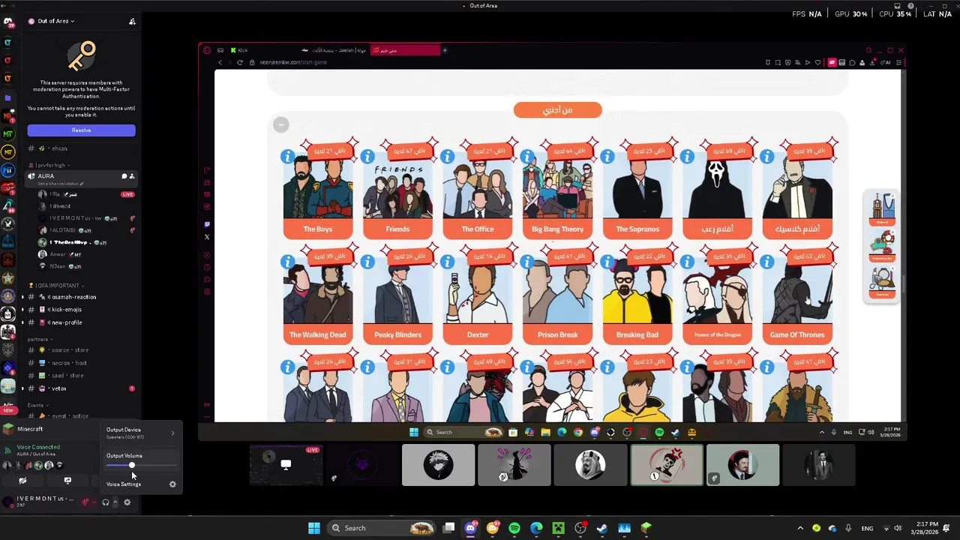Open the necron host channel
The image size is (960, 540).
point(81,363)
